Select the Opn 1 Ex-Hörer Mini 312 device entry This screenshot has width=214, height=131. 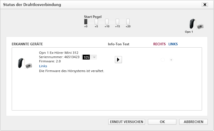59,53
